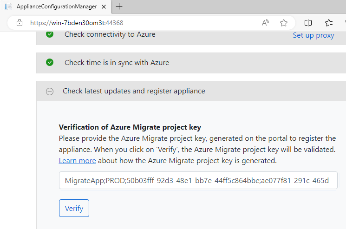Open Learn more link

coord(77,161)
